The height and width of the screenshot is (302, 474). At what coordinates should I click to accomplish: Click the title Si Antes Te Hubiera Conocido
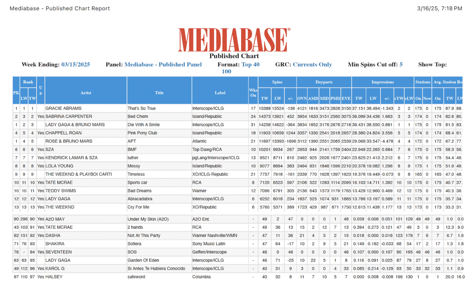pos(156,269)
